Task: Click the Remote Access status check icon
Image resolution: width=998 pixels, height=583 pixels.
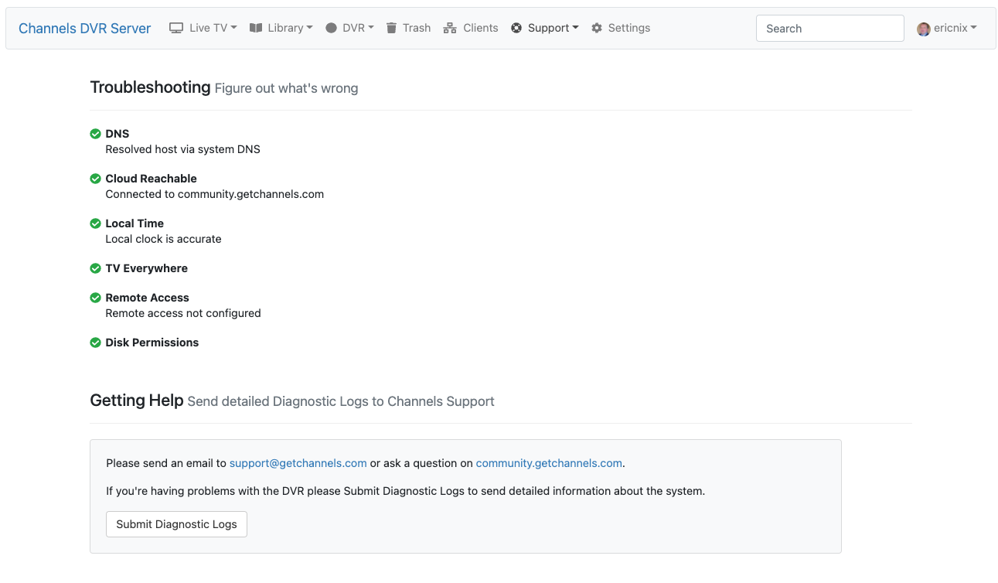Action: (96, 298)
